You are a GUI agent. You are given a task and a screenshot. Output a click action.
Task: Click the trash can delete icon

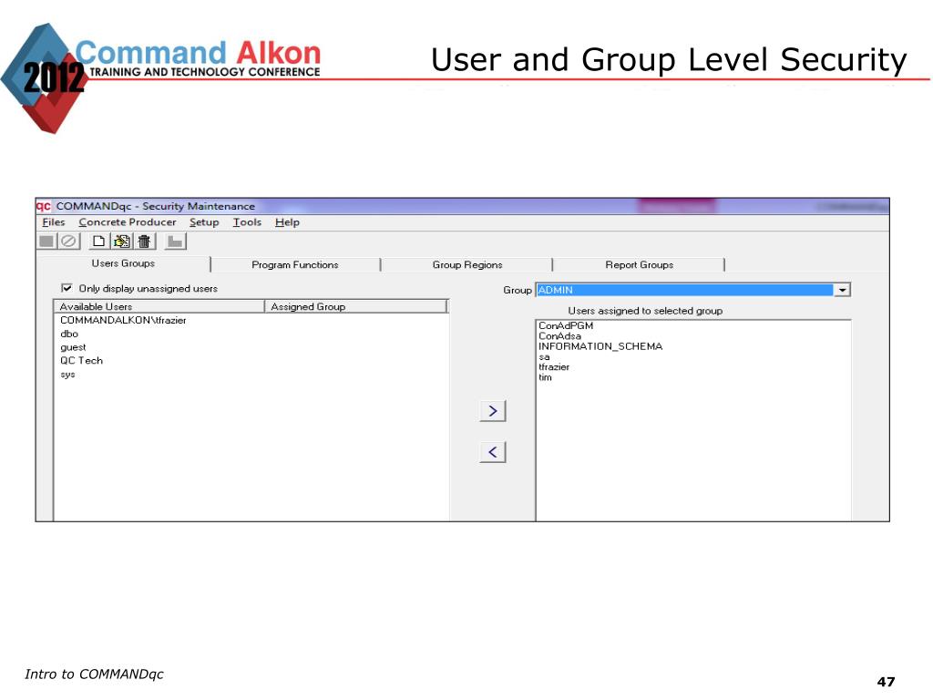144,241
